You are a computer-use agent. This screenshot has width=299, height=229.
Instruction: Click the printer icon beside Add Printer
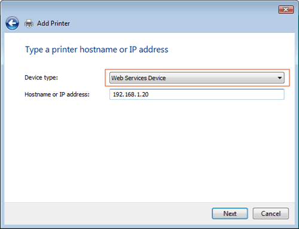pyautogui.click(x=29, y=23)
